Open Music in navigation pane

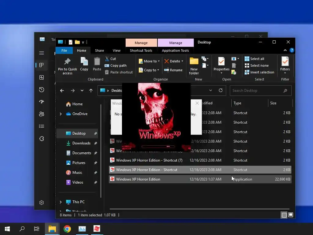[77, 173]
